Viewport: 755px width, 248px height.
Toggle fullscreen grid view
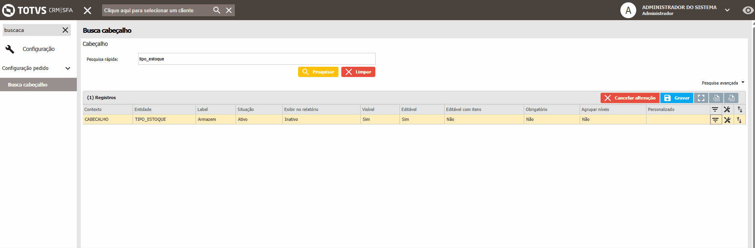point(701,98)
